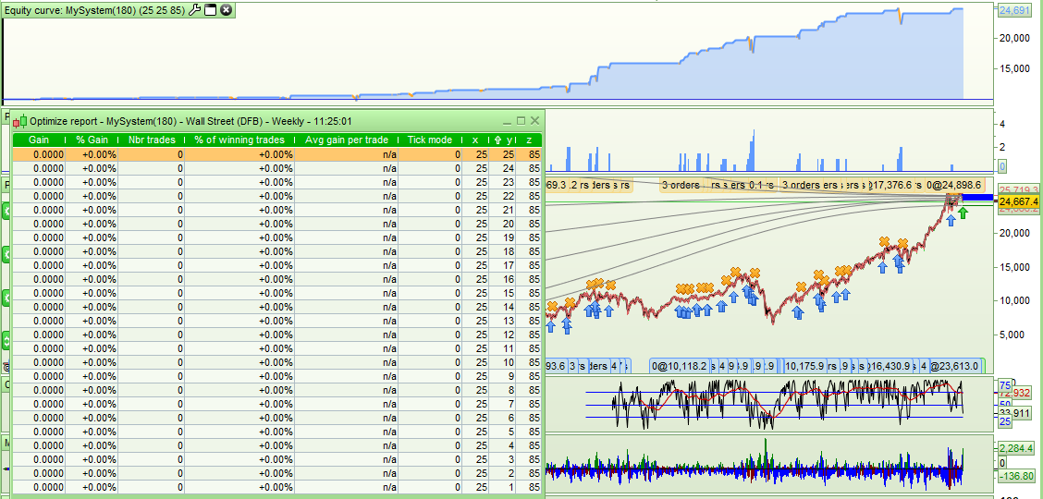Click the candlestick icon in Optimize report title
This screenshot has height=499, width=1043.
tap(20, 121)
